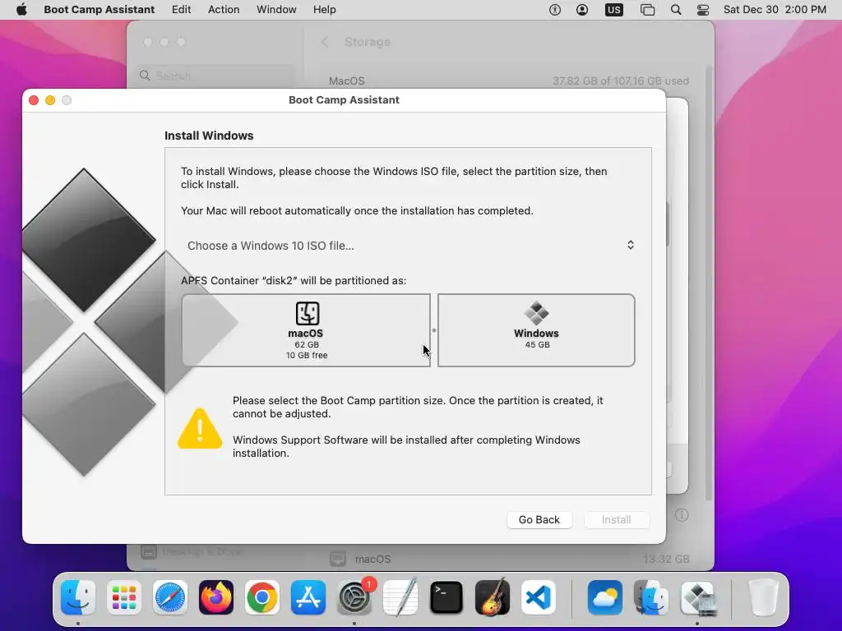
Task: Click the info icon in Storage window
Action: 682,515
